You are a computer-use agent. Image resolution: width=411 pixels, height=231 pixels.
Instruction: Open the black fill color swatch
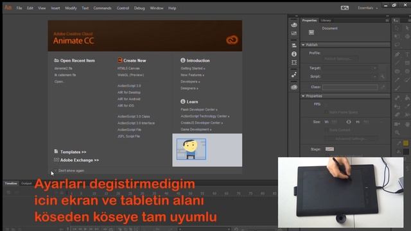point(406,151)
